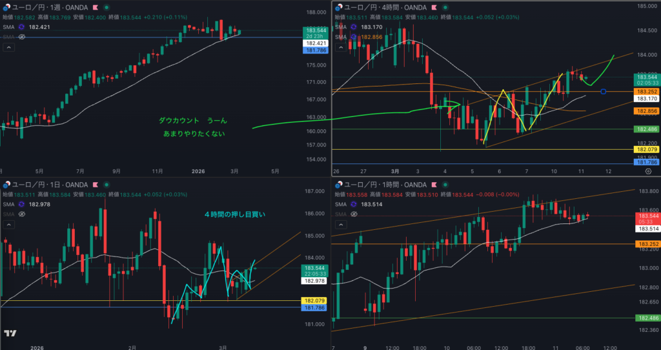The width and height of the screenshot is (661, 350).
Task: Click the timezone settings icon at 4-hour chart corner
Action: click(647, 171)
